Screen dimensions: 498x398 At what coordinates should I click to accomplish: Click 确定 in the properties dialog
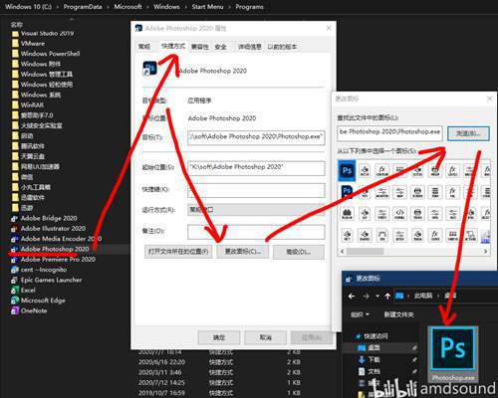coord(219,337)
